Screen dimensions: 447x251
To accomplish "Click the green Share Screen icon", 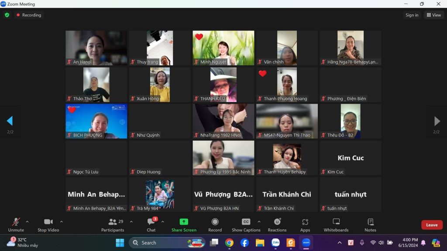I will pyautogui.click(x=184, y=222).
